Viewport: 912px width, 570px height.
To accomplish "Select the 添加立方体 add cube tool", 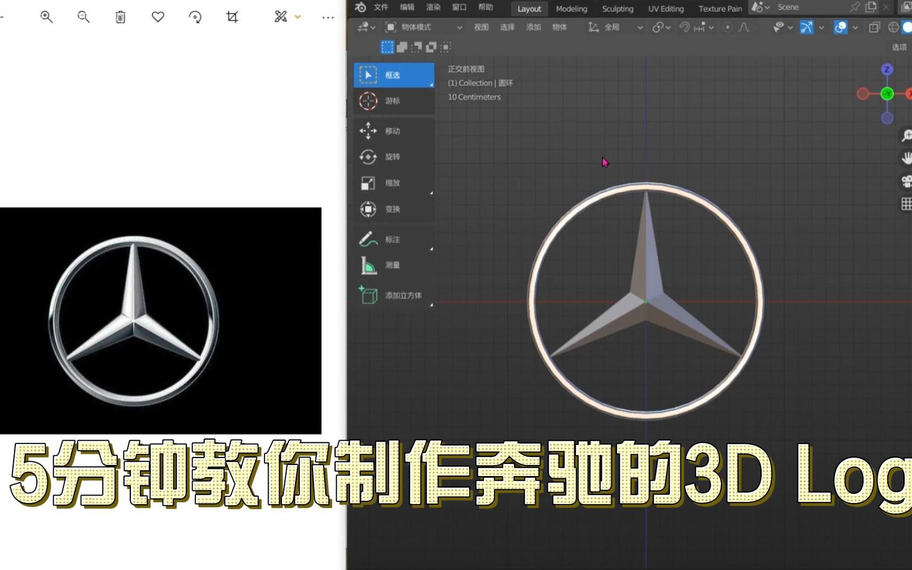I will tap(394, 296).
